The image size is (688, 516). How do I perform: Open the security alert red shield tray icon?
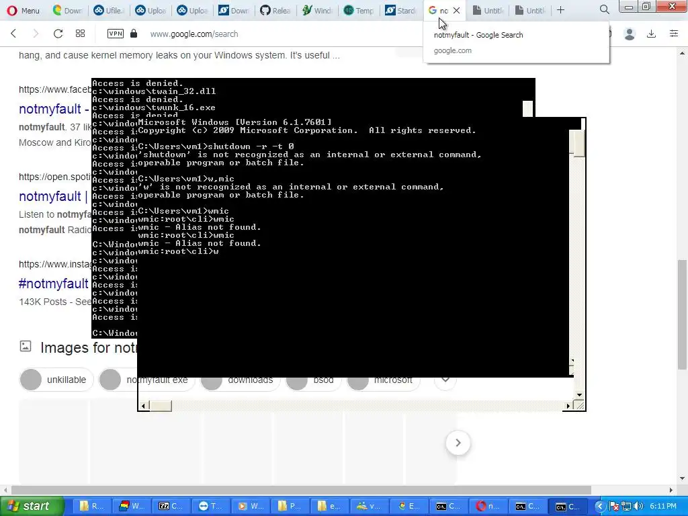point(614,507)
